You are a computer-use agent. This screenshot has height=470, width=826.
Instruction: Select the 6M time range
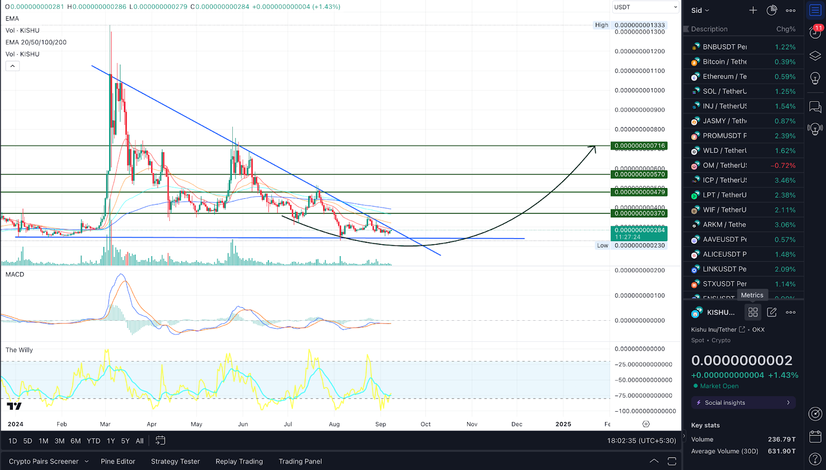[75, 441]
